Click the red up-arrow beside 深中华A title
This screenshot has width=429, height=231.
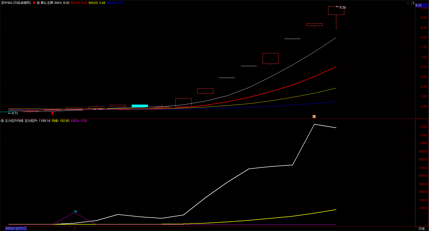34,3
